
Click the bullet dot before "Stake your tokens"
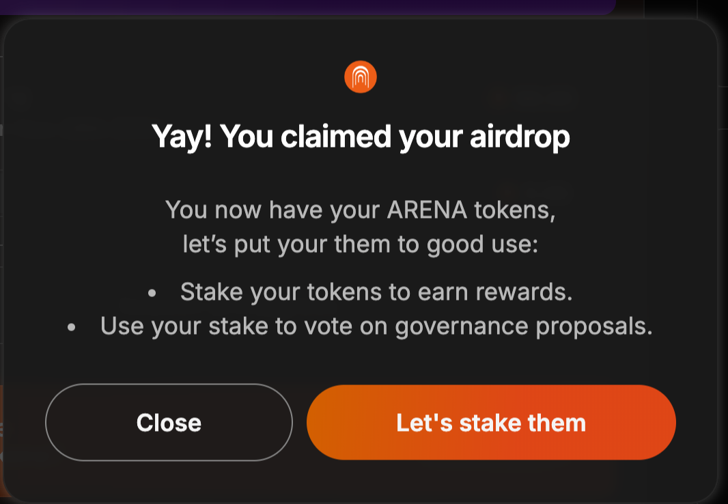click(x=152, y=294)
